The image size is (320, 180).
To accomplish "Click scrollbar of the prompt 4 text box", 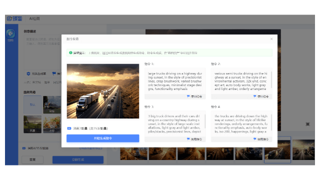I will (x=271, y=122).
